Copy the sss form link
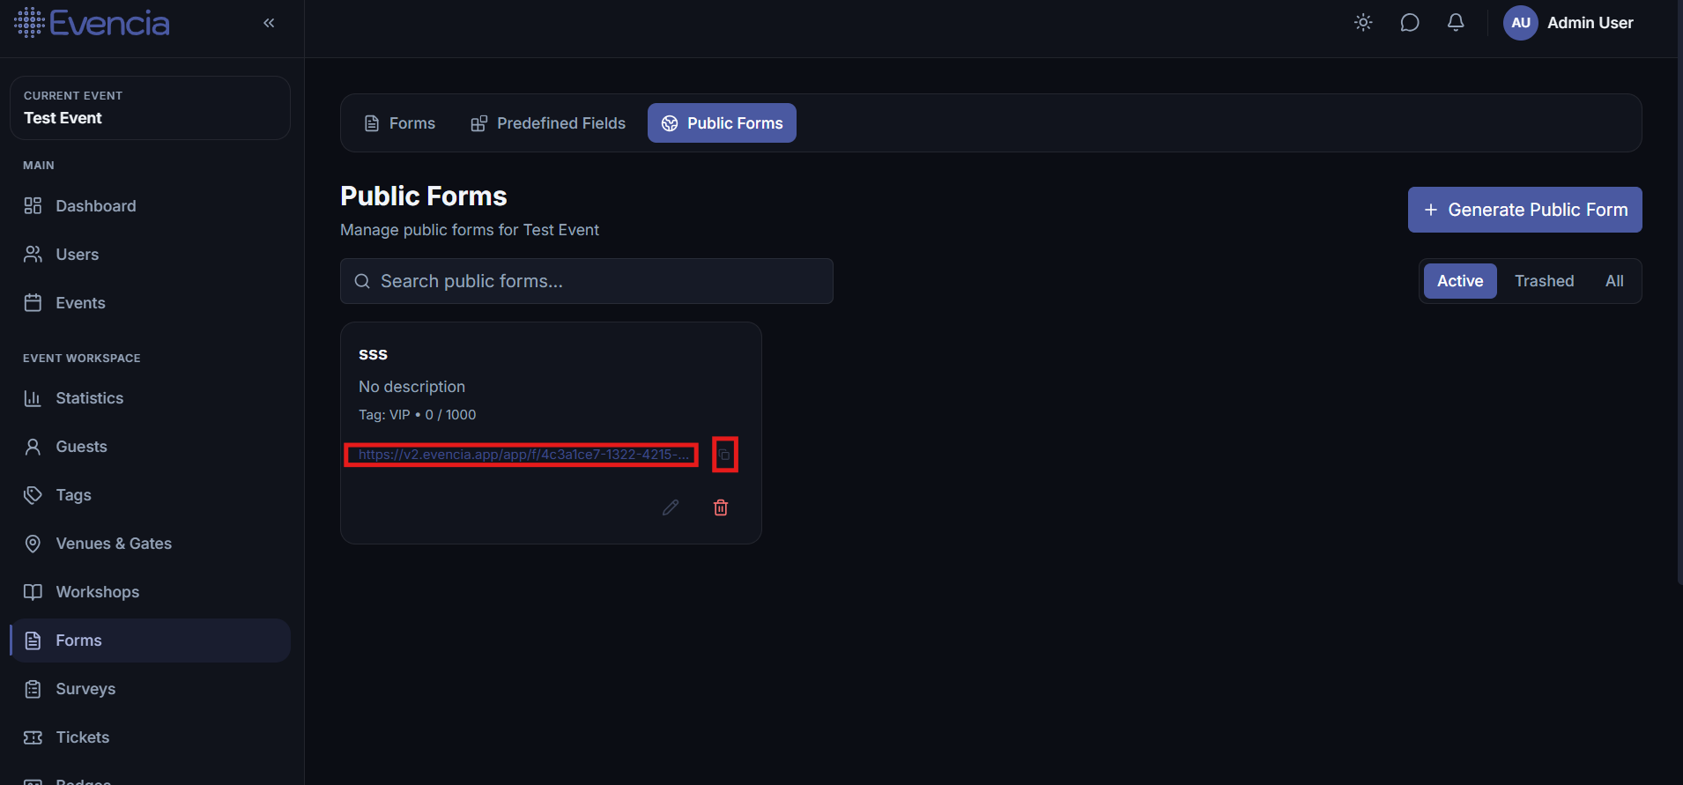This screenshot has width=1683, height=785. [x=724, y=455]
